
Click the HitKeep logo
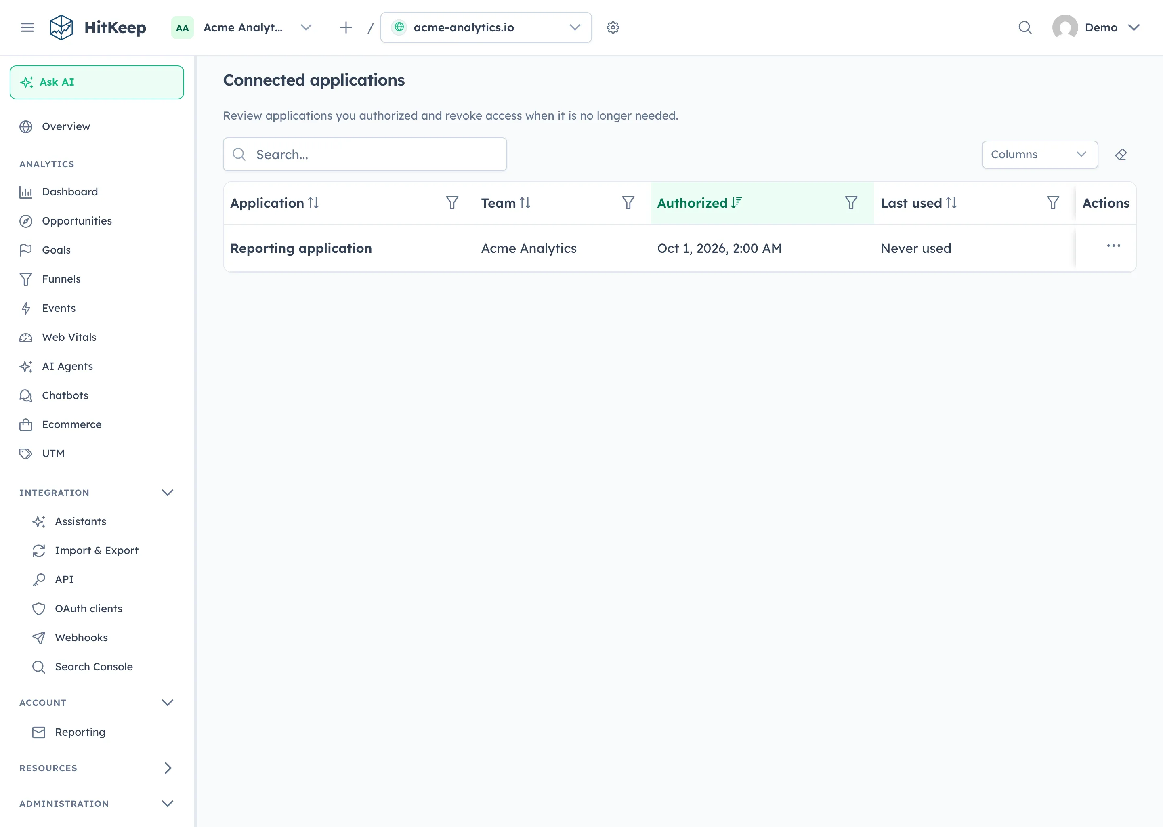[98, 27]
